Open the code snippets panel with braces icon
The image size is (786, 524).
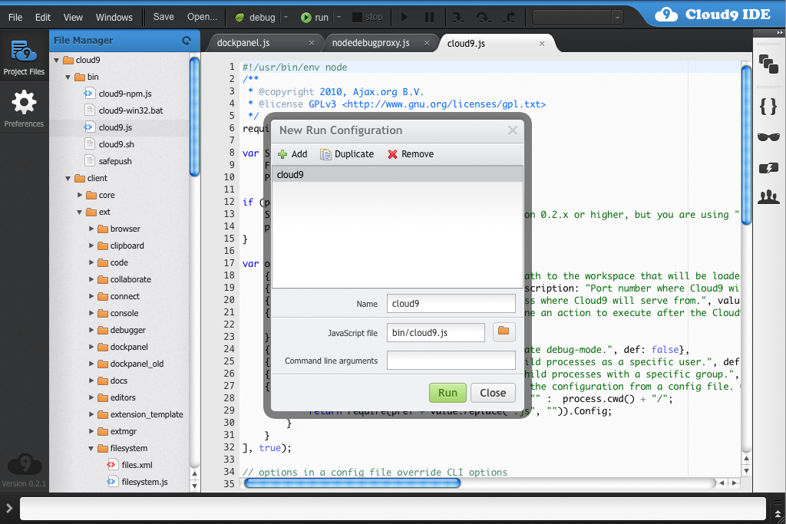coord(768,107)
